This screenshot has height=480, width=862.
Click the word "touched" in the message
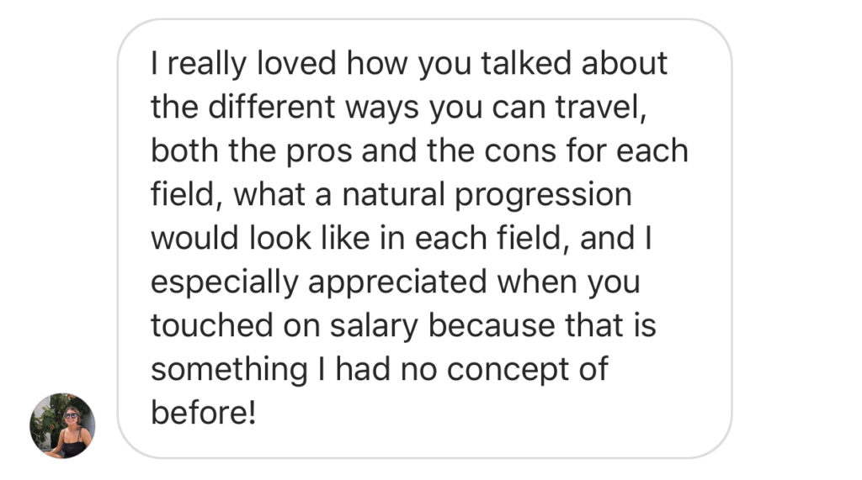point(211,325)
